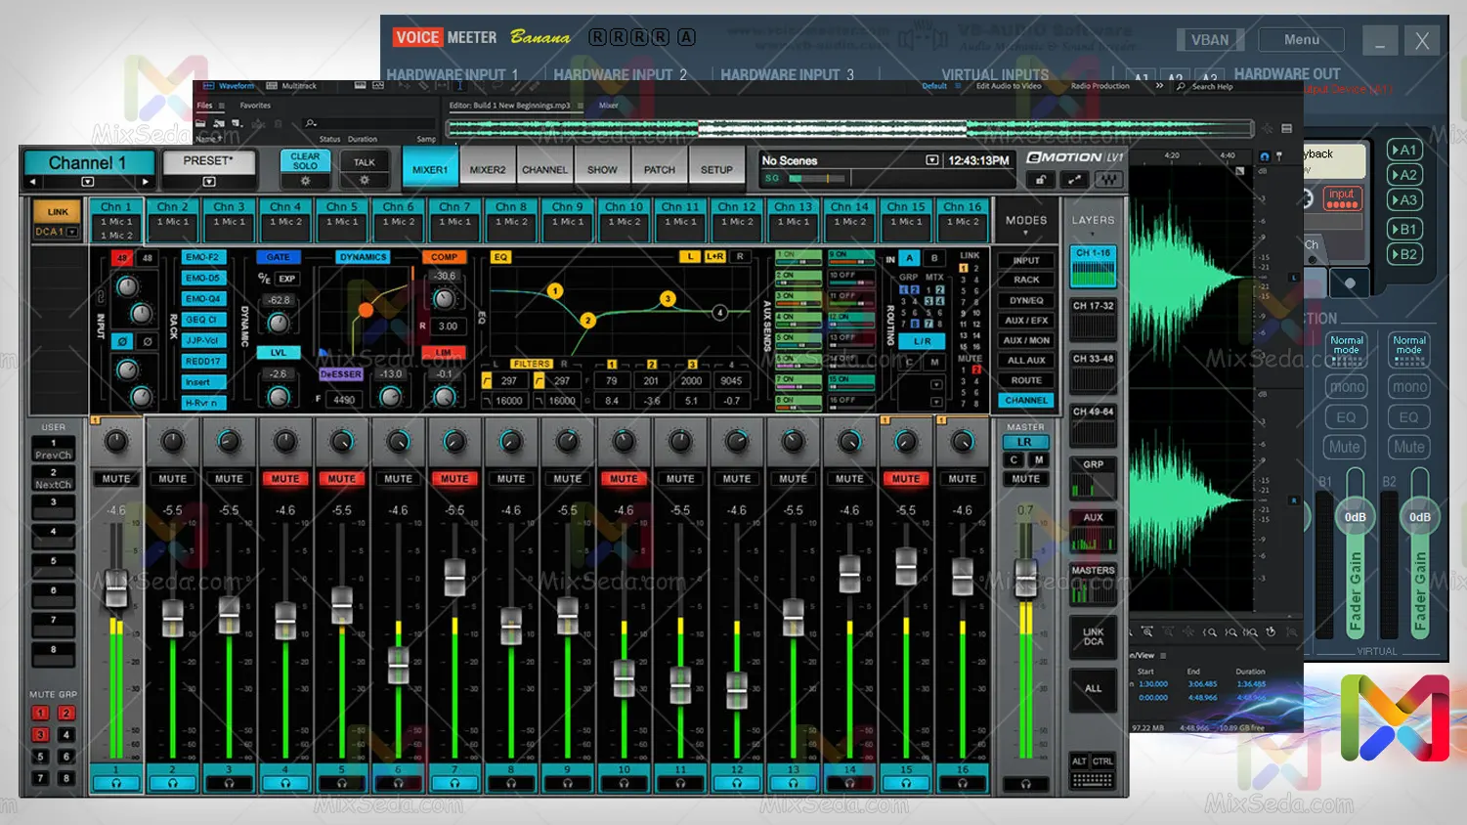This screenshot has height=825, width=1467.
Task: Switch to the MIXER2 tab
Action: [x=488, y=170]
